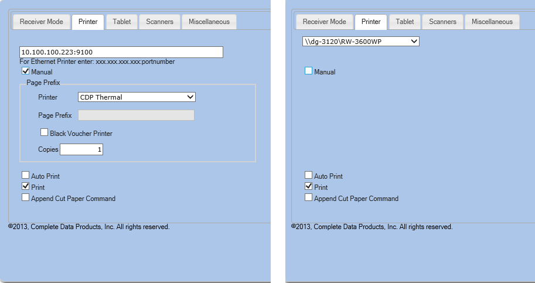The image size is (535, 283).
Task: Check Append Cut Paper Command in right panel
Action: pyautogui.click(x=309, y=198)
